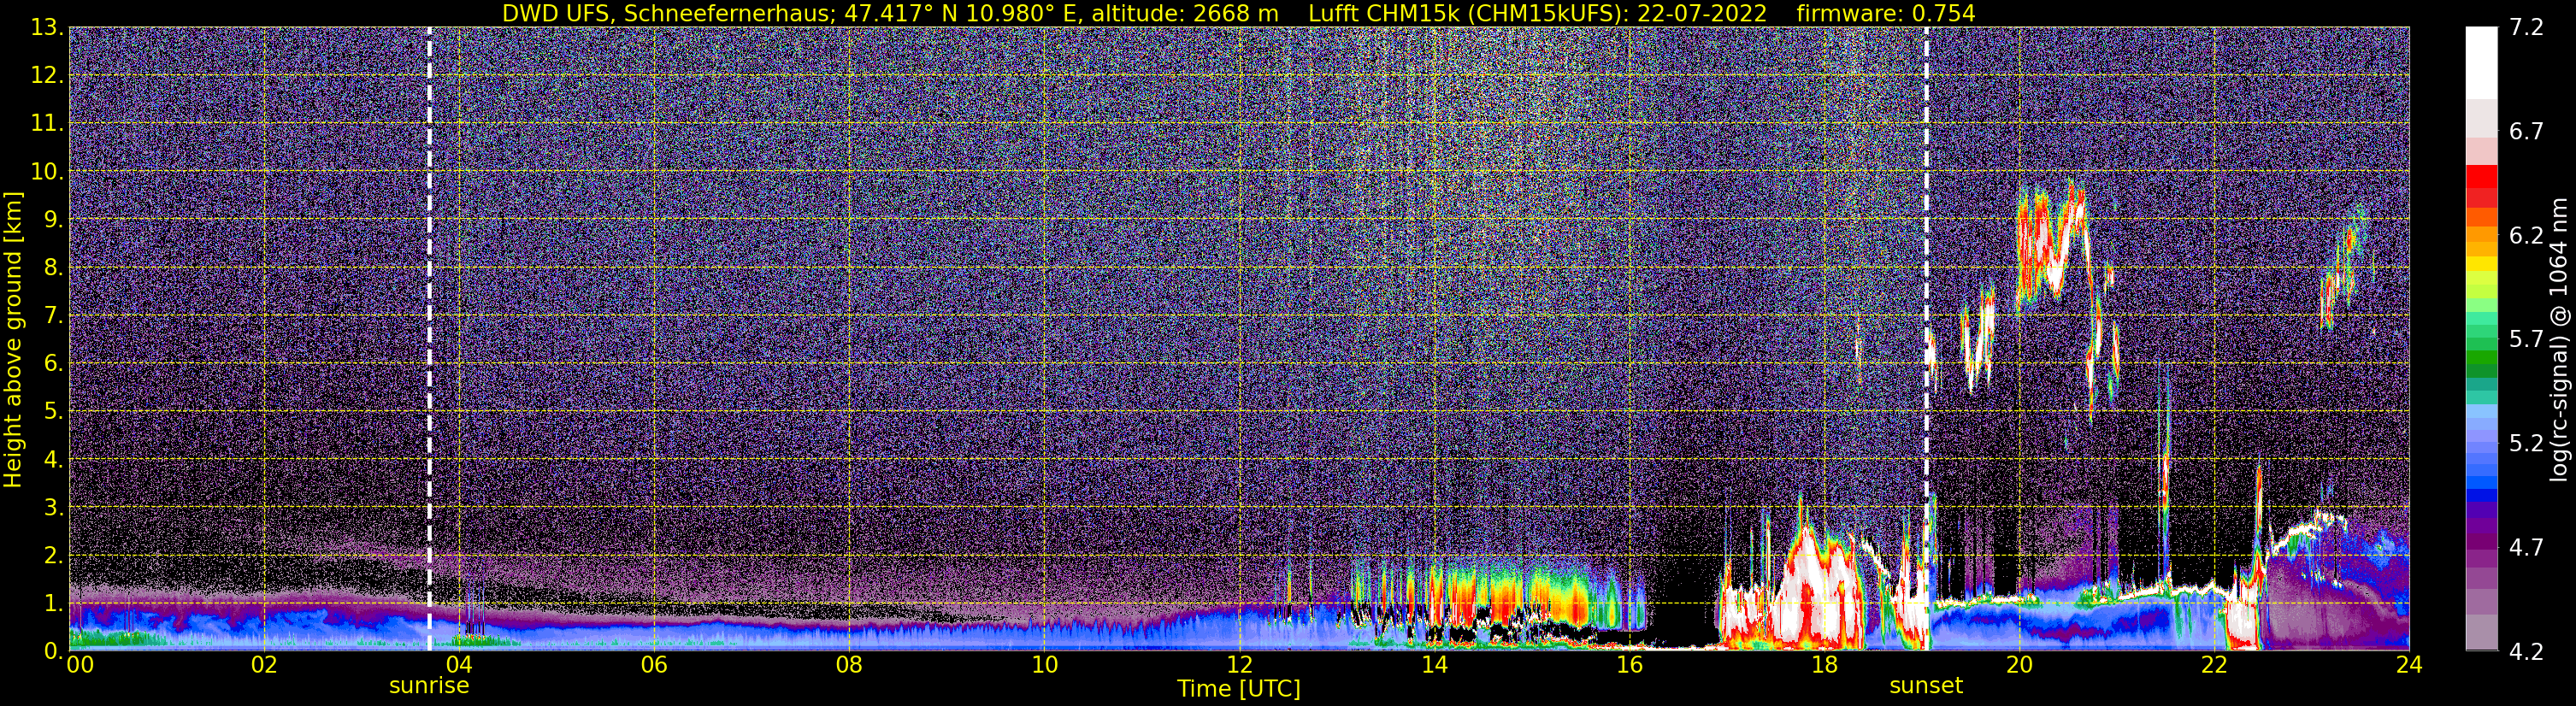The width and height of the screenshot is (2576, 706).
Task: Click the colorbar tick value '7.2'
Action: (x=2527, y=28)
